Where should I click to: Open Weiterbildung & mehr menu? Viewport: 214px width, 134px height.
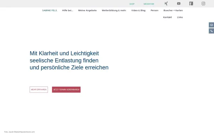point(114,10)
